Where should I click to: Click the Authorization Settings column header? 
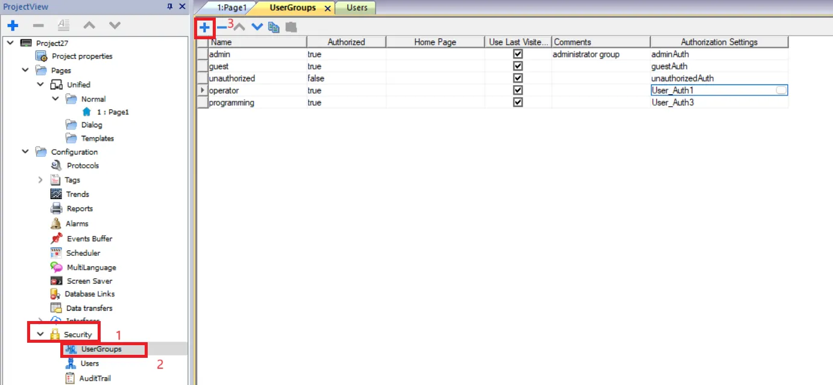coord(719,42)
